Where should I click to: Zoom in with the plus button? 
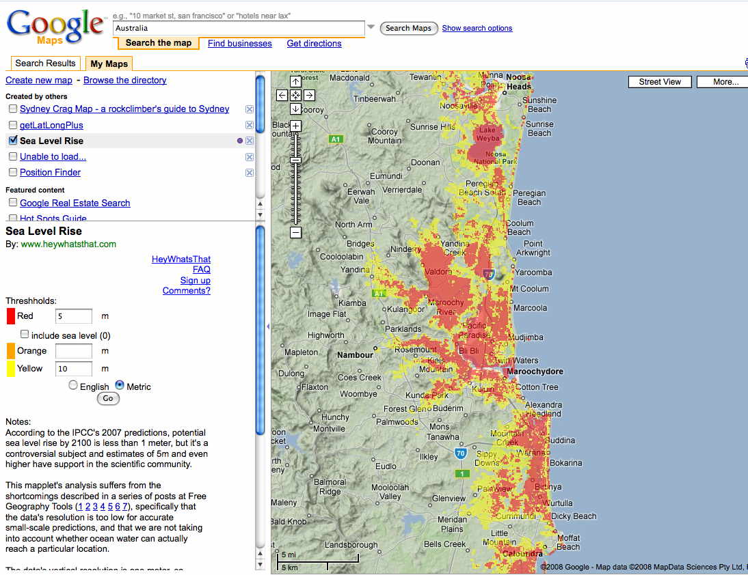point(296,126)
